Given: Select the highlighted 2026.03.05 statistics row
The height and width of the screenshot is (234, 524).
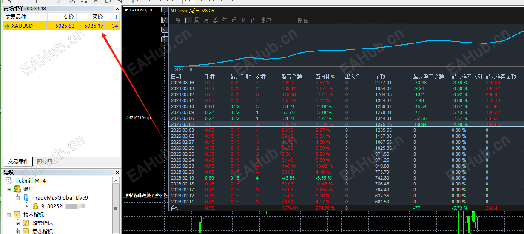Looking at the screenshot, I should [x=346, y=124].
